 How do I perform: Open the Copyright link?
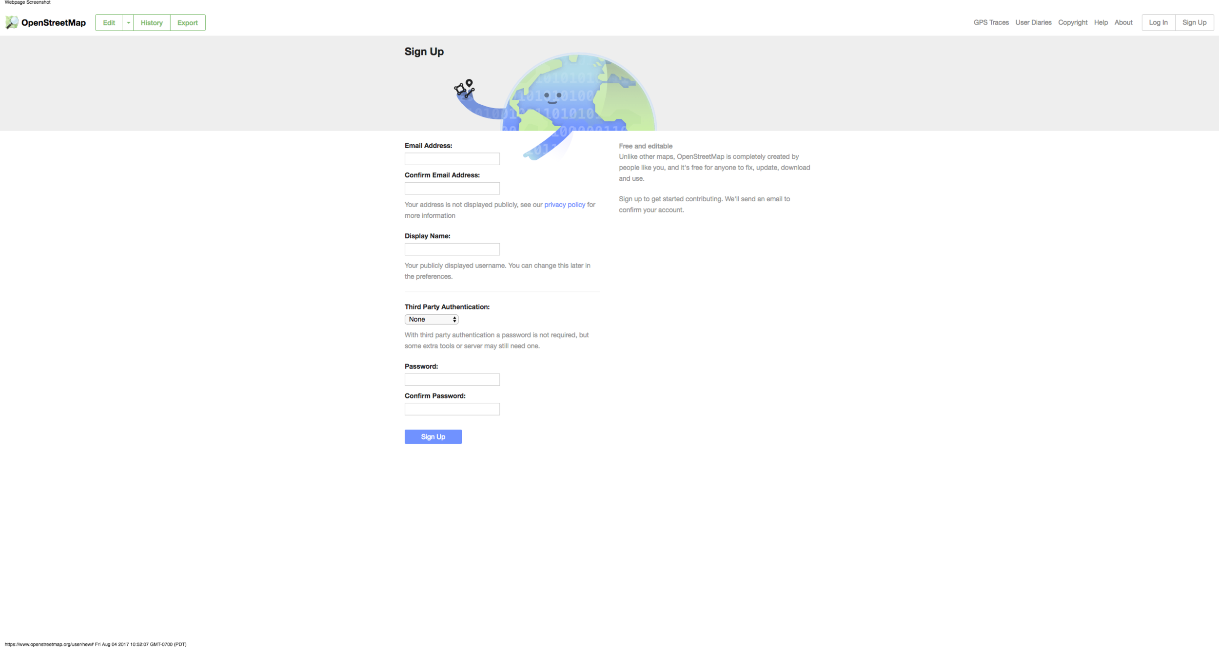tap(1073, 22)
